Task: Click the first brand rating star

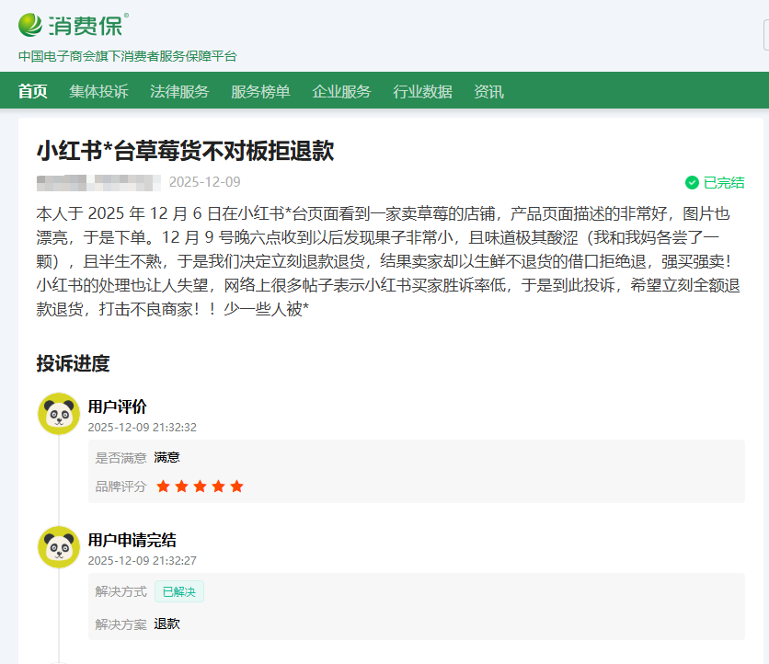Action: click(x=164, y=487)
